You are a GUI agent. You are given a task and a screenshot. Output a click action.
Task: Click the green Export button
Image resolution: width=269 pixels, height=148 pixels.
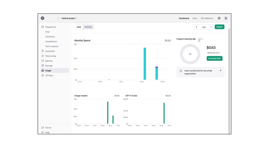[x=220, y=27]
